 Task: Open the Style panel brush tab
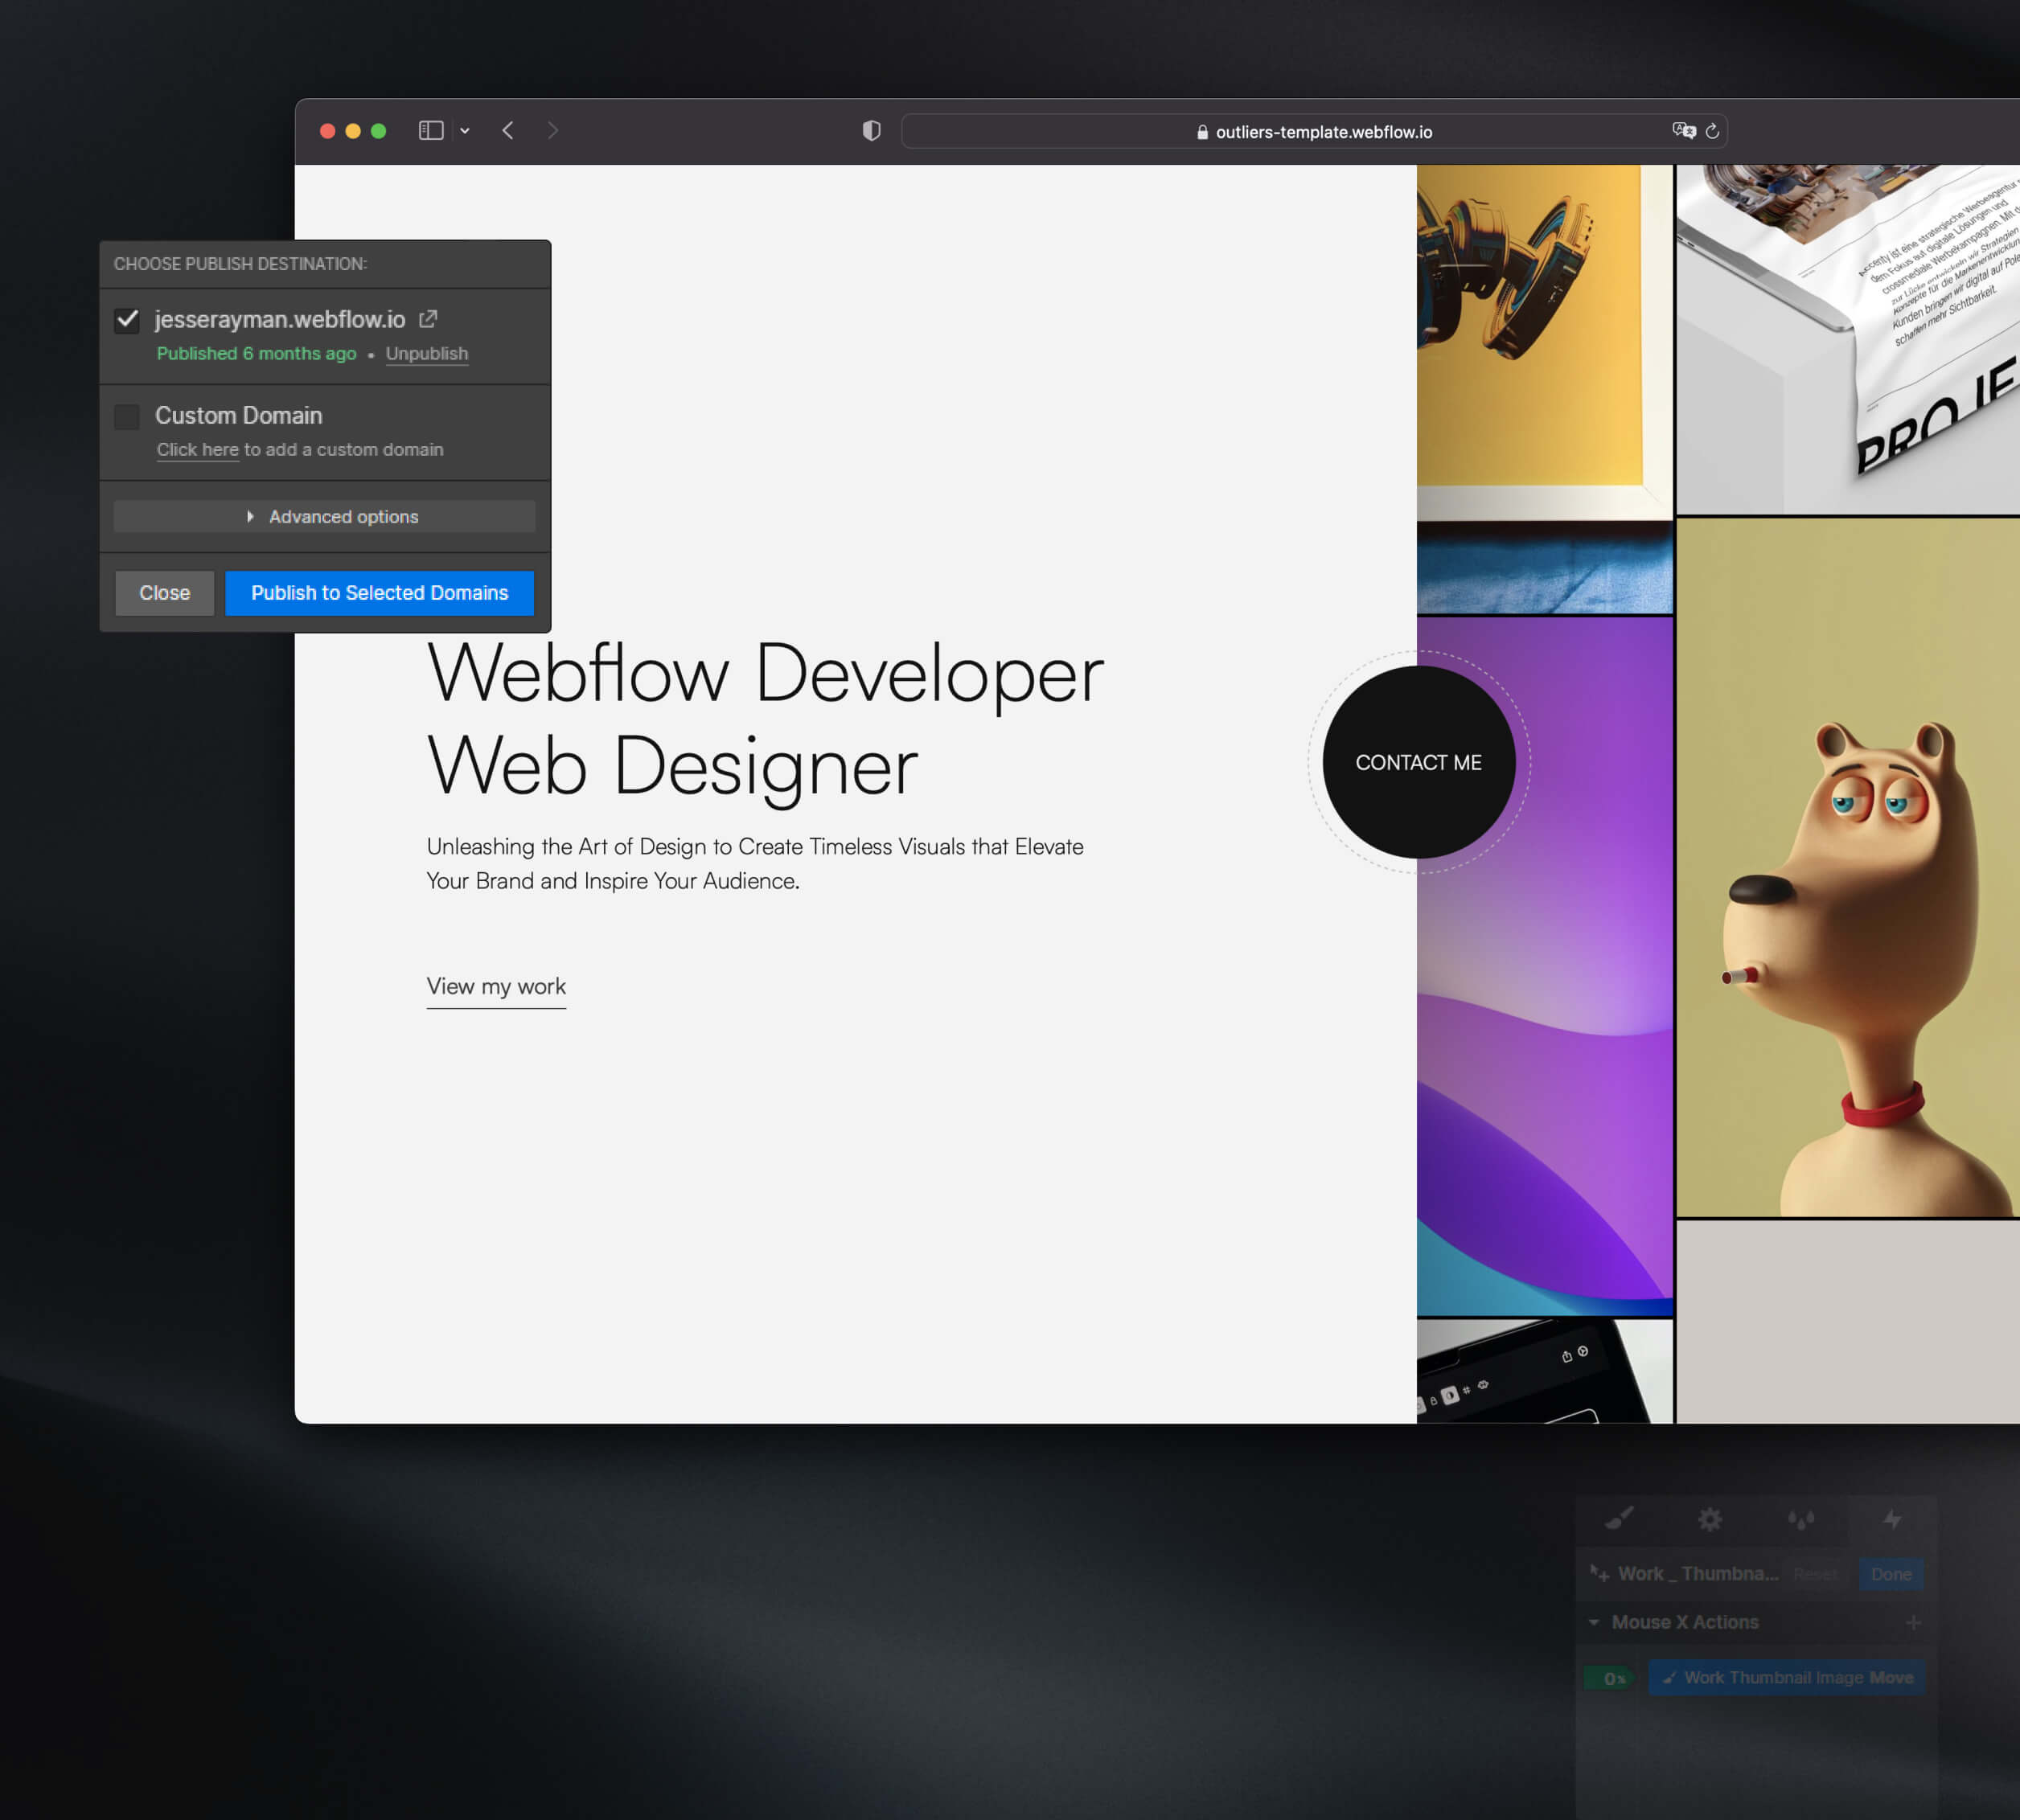[x=1619, y=1519]
